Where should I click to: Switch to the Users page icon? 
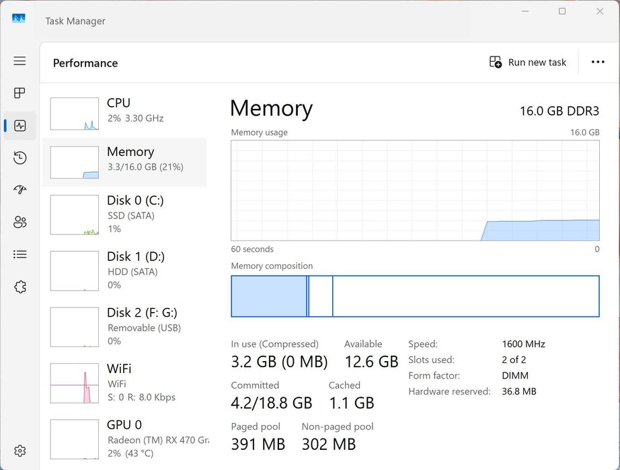click(x=20, y=222)
